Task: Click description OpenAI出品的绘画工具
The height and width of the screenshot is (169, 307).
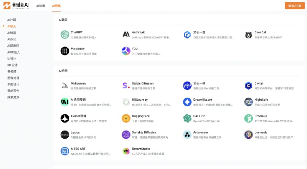Action: pos(206,121)
